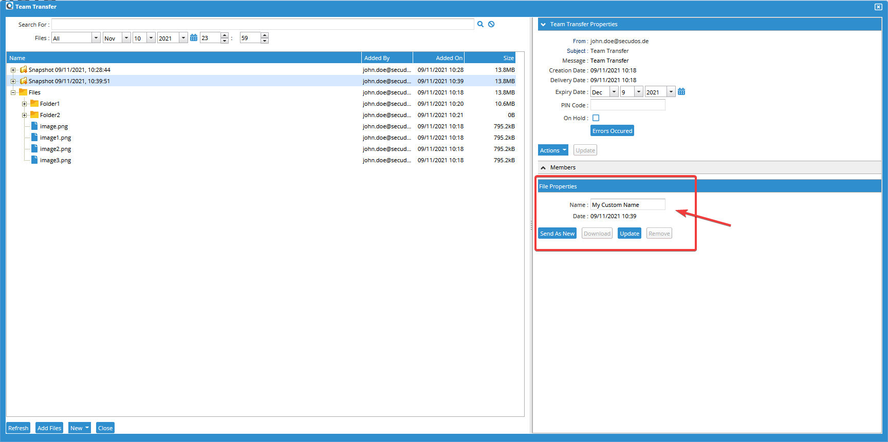
Task: Click the Remove button
Action: click(659, 234)
